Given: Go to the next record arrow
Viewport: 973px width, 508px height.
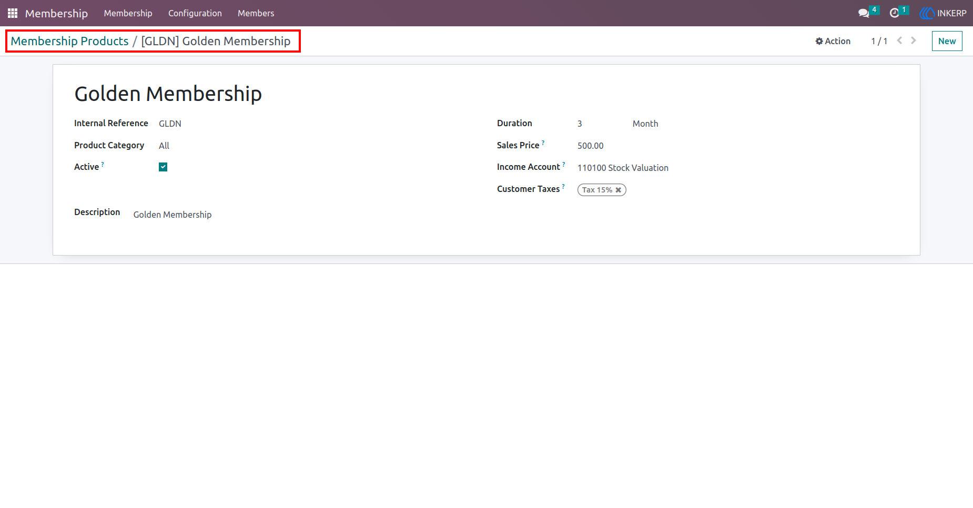Looking at the screenshot, I should (x=914, y=40).
